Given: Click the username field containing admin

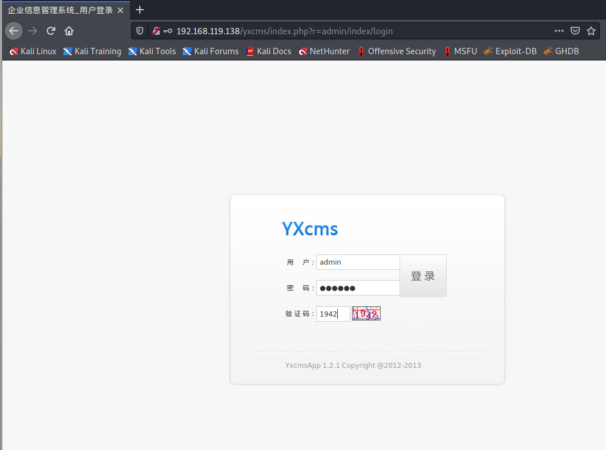Looking at the screenshot, I should 358,262.
